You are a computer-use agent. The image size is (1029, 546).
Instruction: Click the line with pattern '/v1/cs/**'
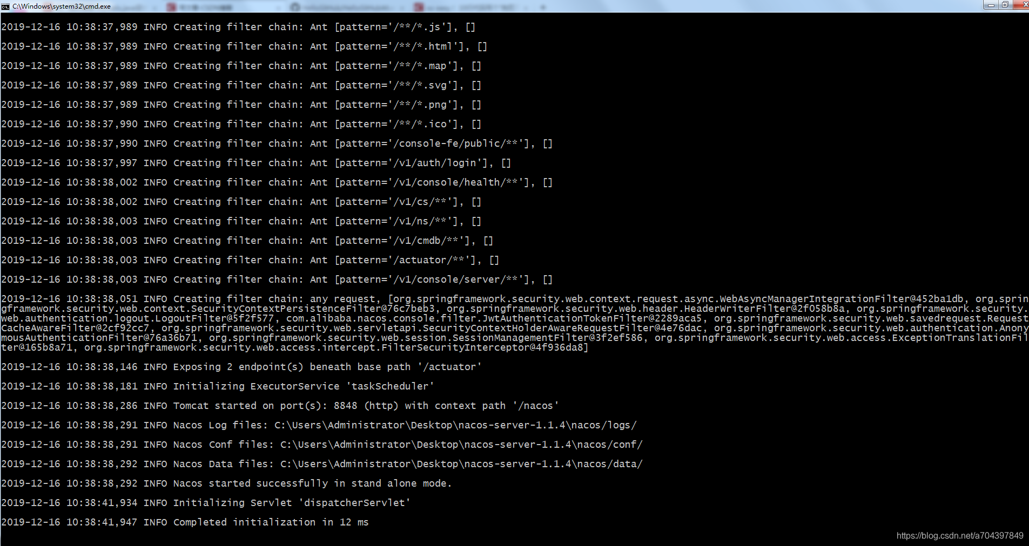pos(241,202)
